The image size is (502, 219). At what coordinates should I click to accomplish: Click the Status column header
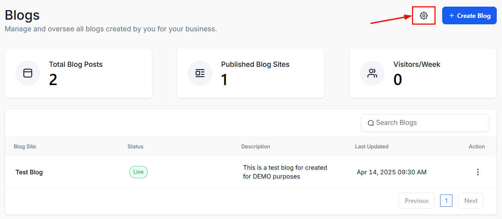tap(135, 147)
